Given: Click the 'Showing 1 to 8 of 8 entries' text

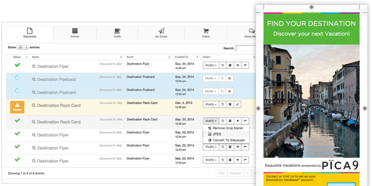Looking at the screenshot, I should (x=26, y=174).
